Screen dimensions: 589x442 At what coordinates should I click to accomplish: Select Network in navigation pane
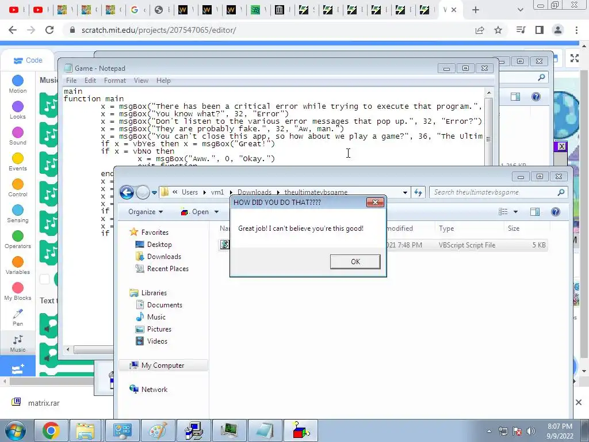[x=148, y=390]
